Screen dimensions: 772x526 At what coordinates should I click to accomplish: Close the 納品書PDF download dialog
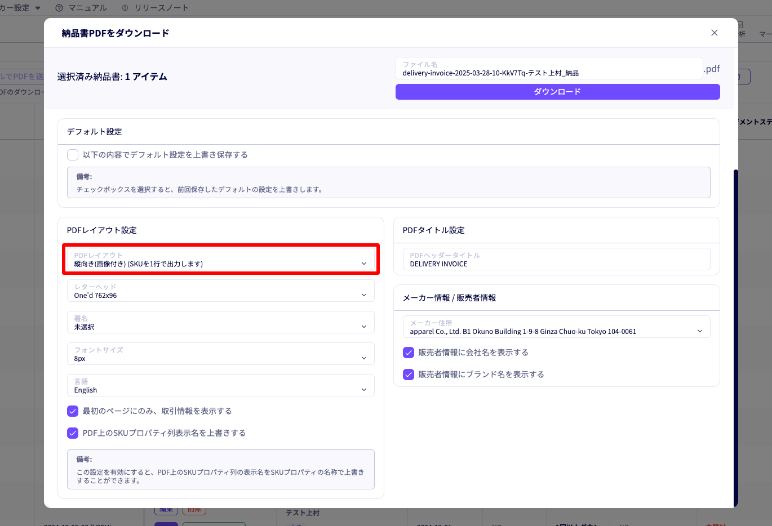click(x=714, y=33)
